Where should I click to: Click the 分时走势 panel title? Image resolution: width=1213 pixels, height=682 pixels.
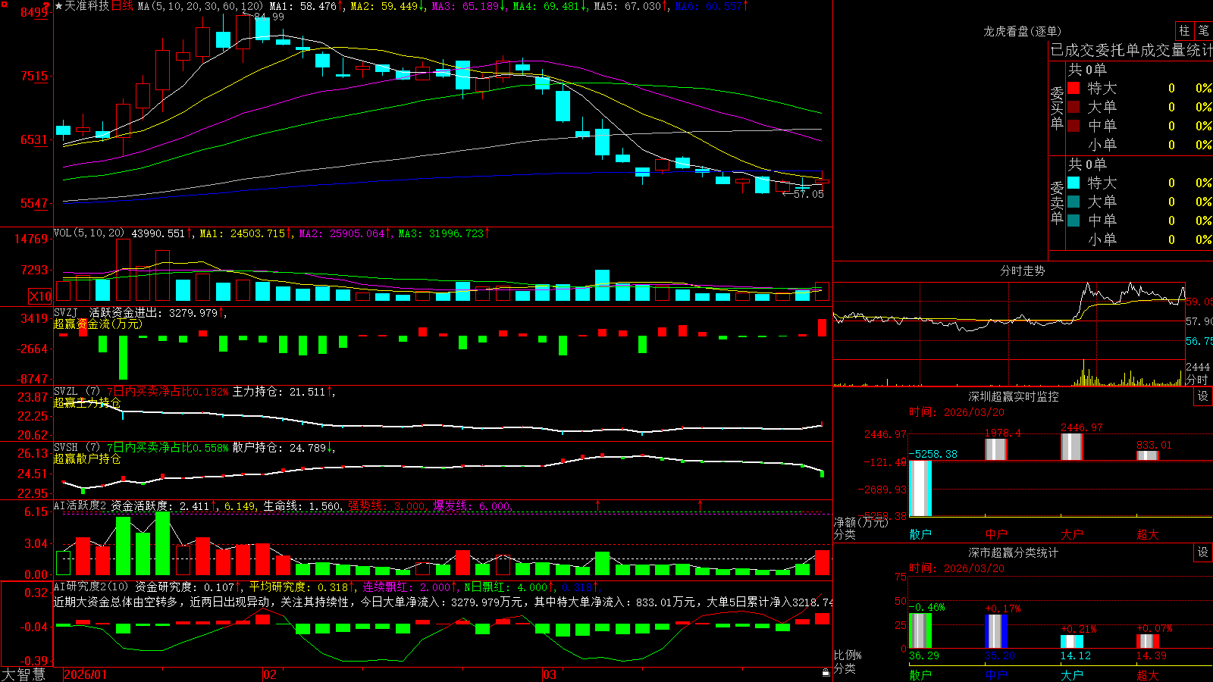coord(1022,271)
